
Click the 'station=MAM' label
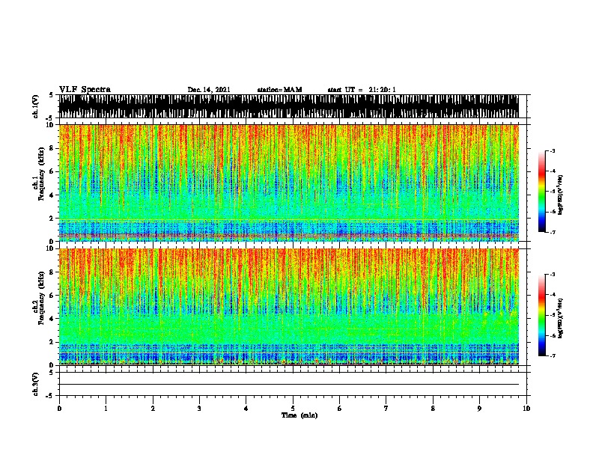tap(279, 90)
